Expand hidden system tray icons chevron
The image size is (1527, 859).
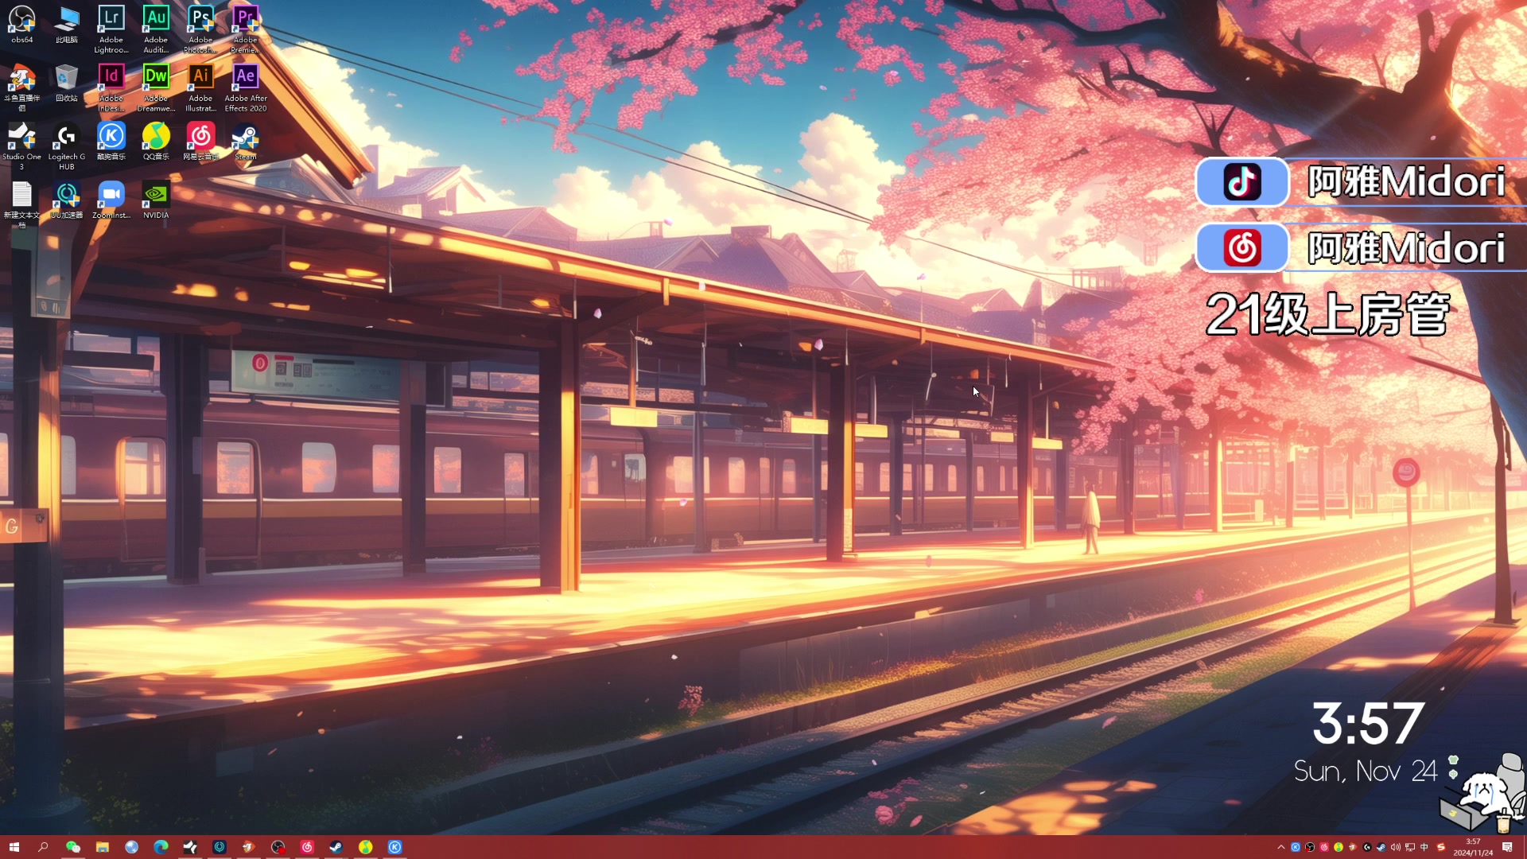(1280, 847)
